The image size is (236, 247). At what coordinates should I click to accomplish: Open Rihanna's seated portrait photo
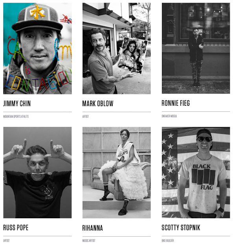[116, 172]
